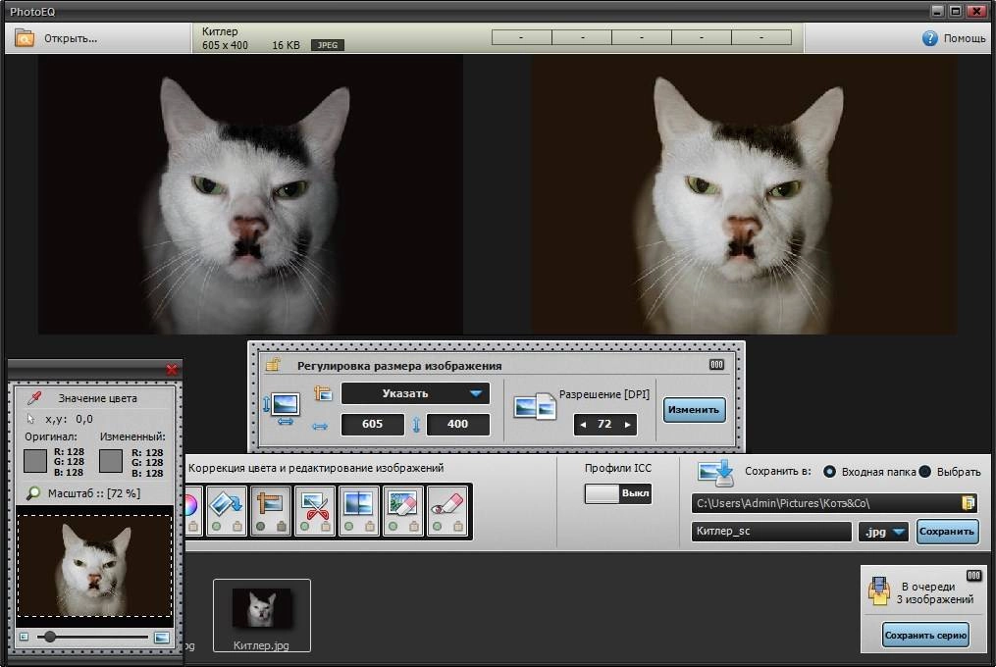Toggle the green indicator under Red-eye tool
The image size is (996, 667).
tap(437, 527)
